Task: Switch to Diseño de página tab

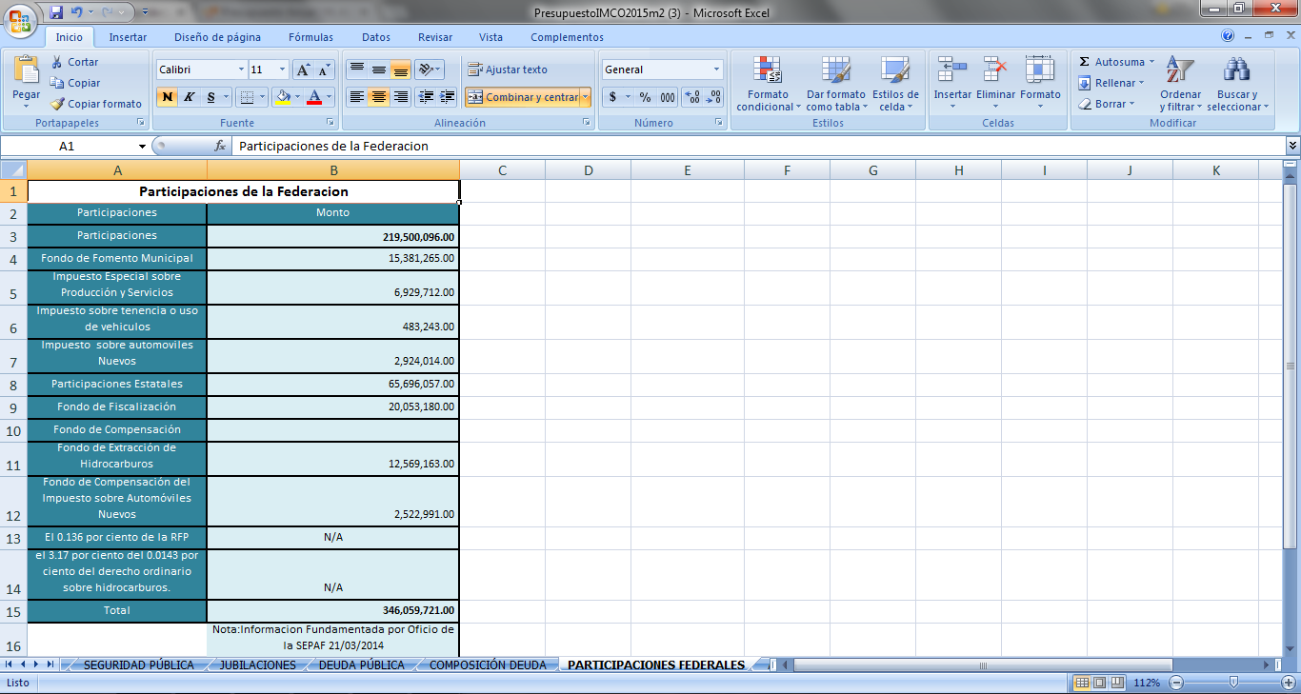Action: coord(217,37)
